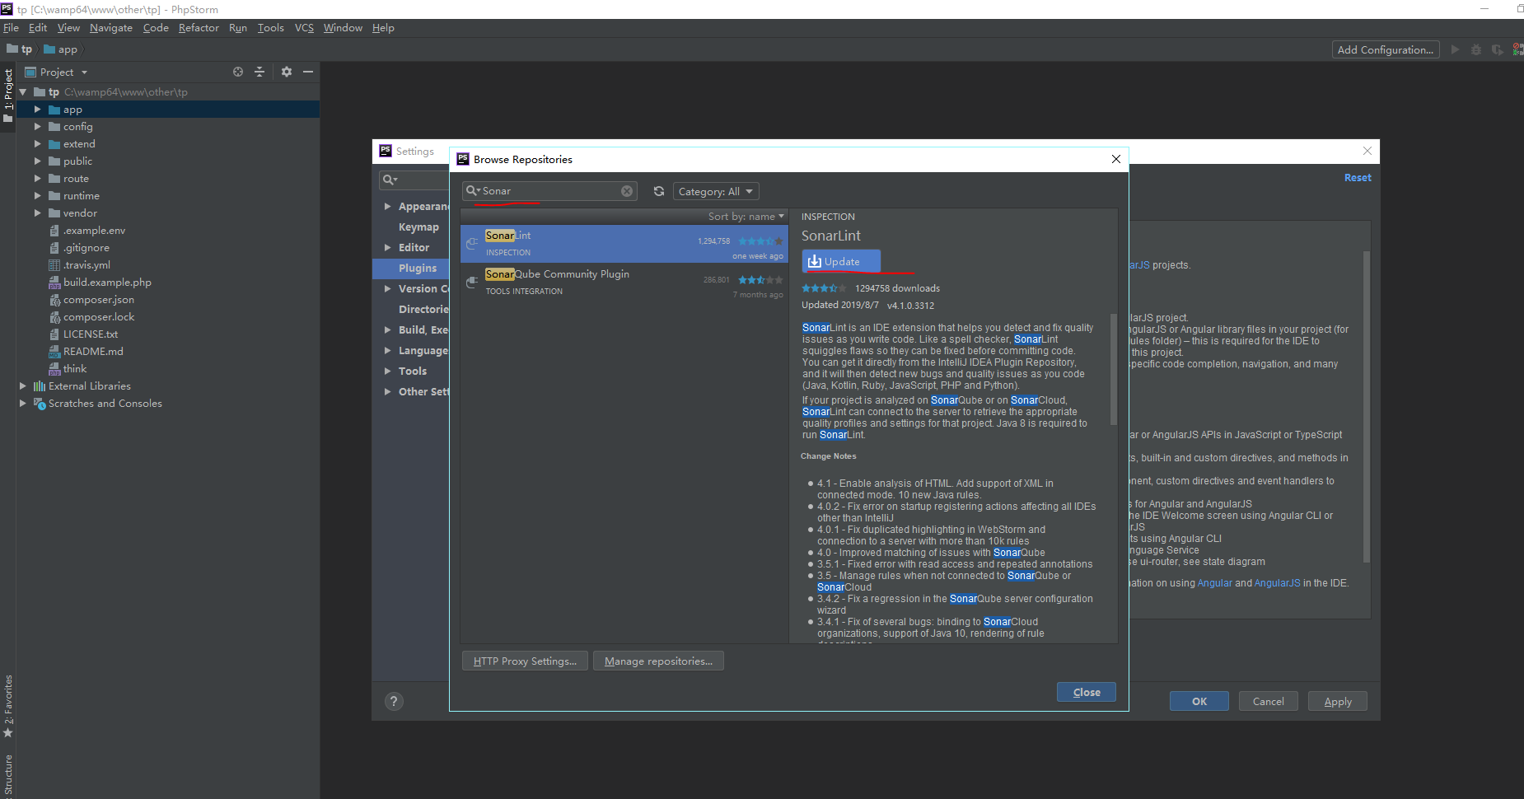Image resolution: width=1524 pixels, height=799 pixels.
Task: Click Manage repositories button
Action: 658,661
